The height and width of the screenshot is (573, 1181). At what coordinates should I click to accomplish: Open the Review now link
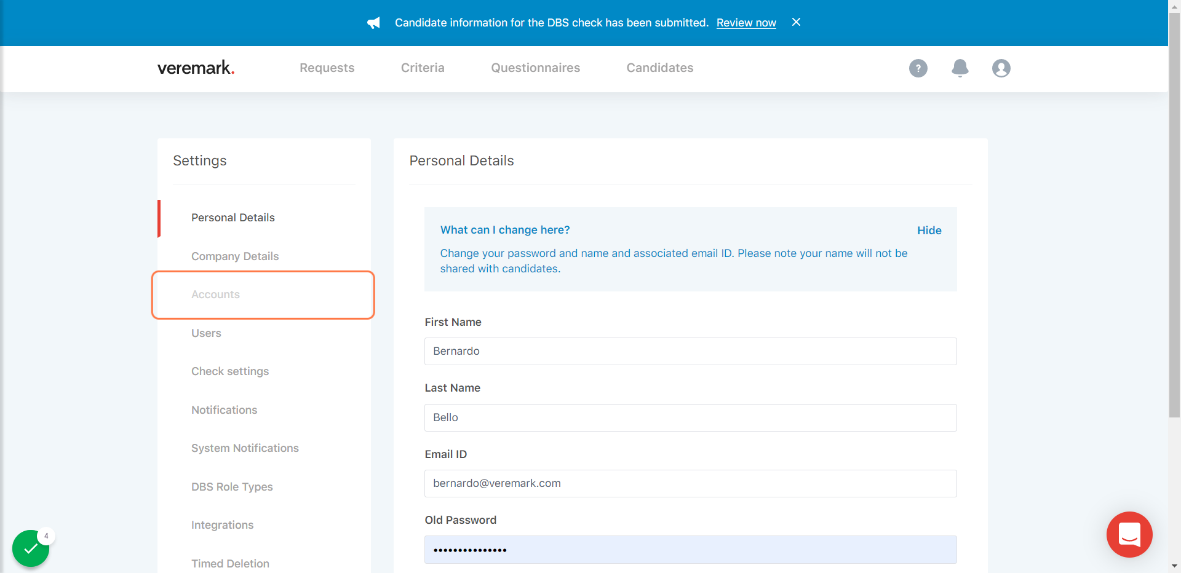(x=746, y=23)
